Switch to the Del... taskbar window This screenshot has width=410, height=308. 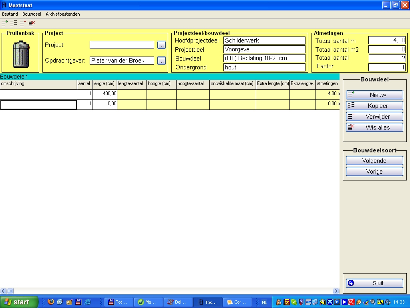click(178, 302)
